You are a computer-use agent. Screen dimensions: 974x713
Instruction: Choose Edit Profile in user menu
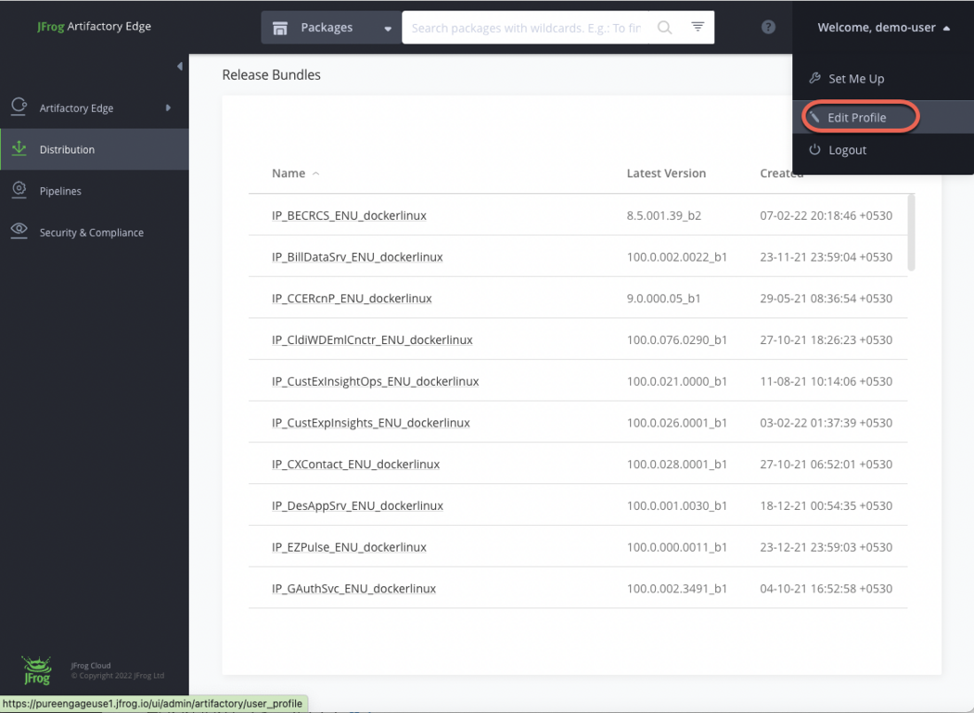pos(883,118)
